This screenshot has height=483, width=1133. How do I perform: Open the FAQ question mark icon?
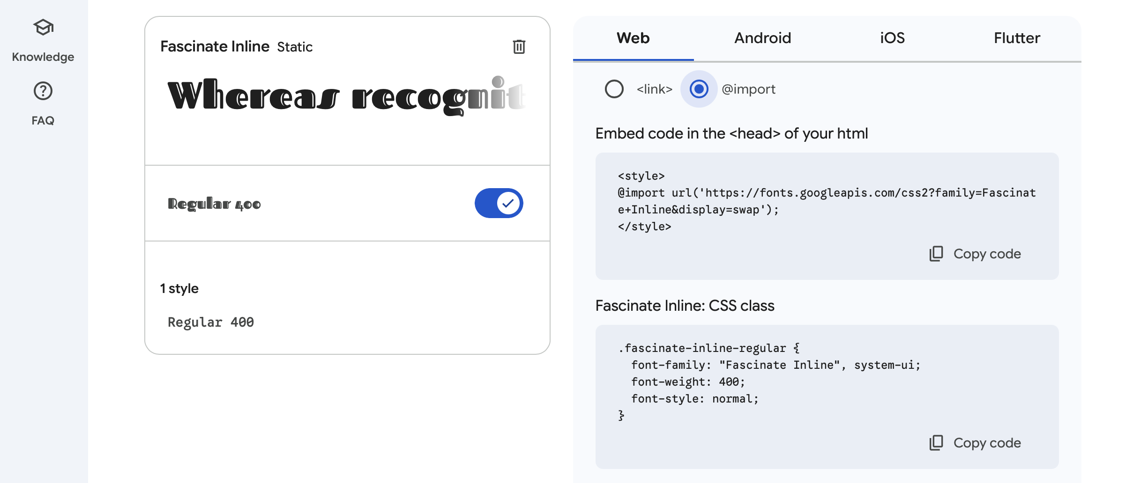[x=43, y=91]
